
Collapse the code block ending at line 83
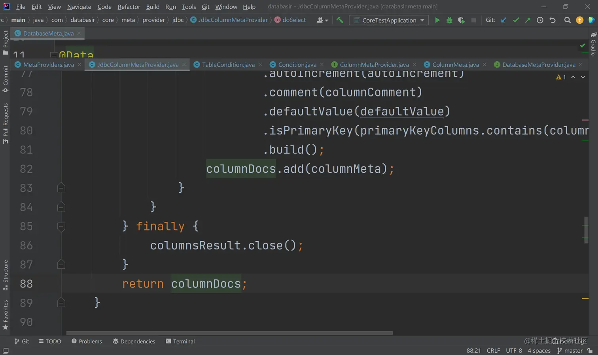[x=61, y=188]
